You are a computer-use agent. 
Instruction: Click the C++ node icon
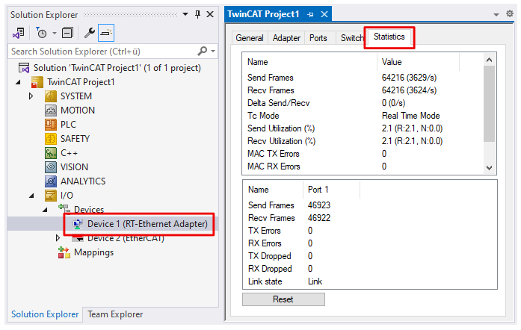[51, 153]
